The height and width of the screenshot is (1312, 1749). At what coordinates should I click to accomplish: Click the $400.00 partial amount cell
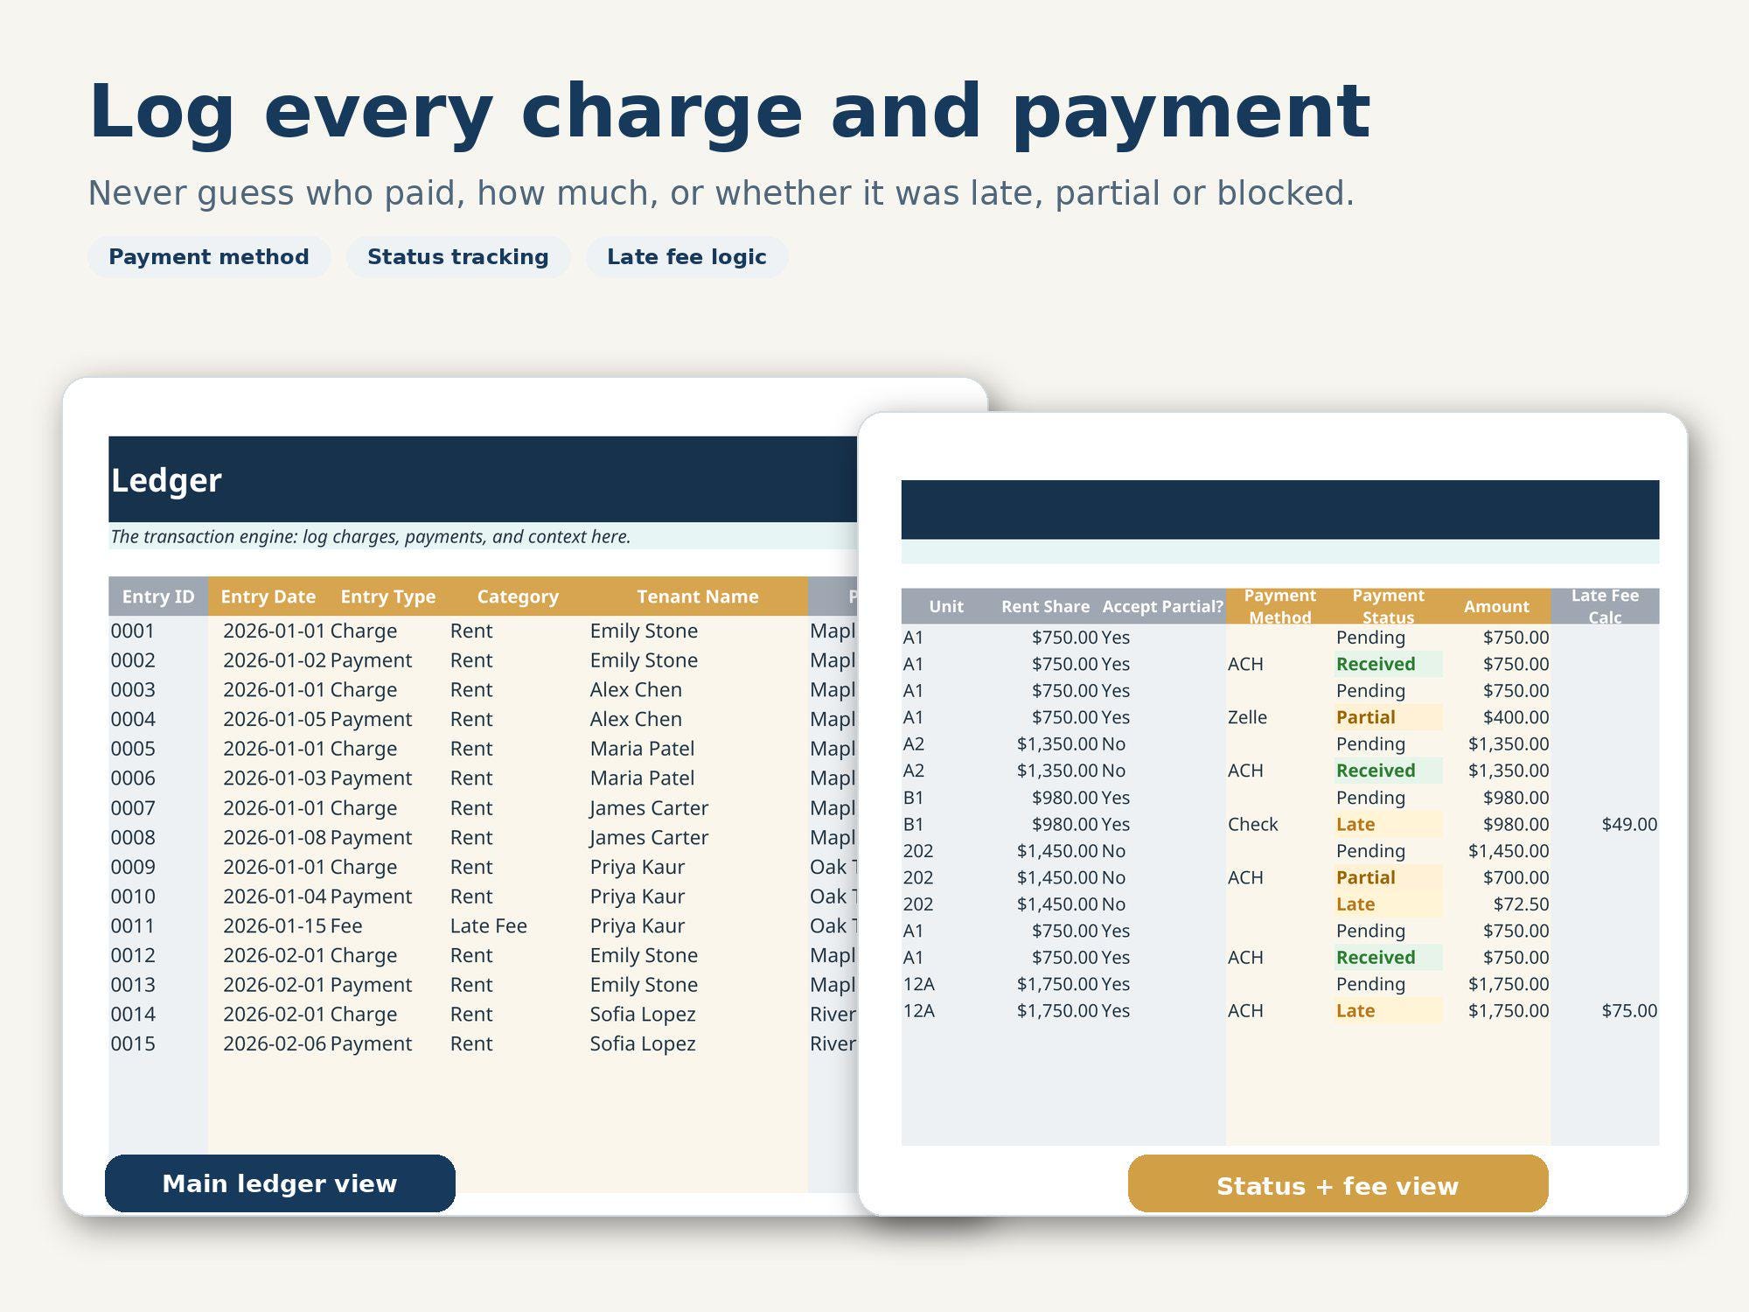coord(1516,717)
